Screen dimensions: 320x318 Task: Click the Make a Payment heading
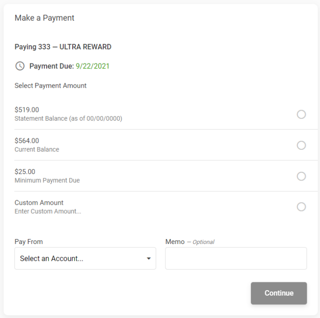click(44, 18)
